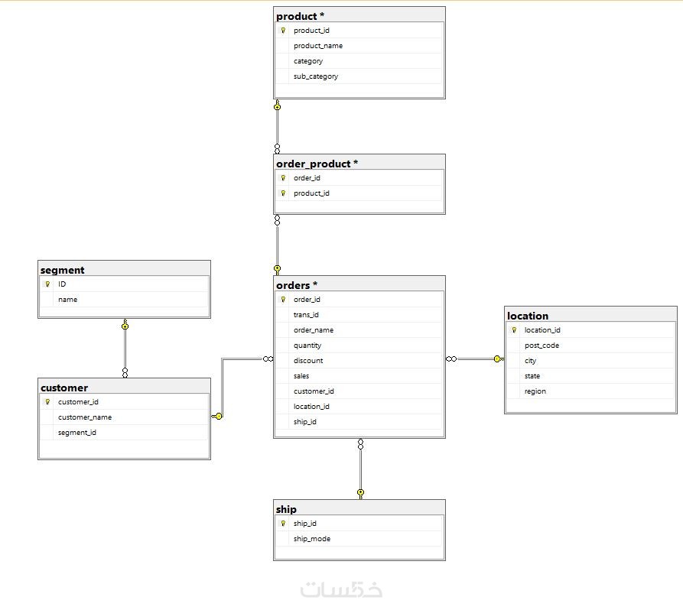Select infinity endpoint below order_product table
683x610 pixels.
point(277,220)
